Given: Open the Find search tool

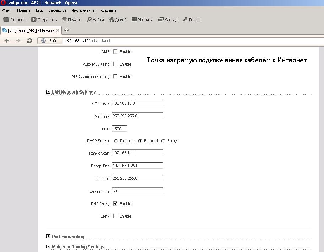Looking at the screenshot, I should click(x=89, y=20).
